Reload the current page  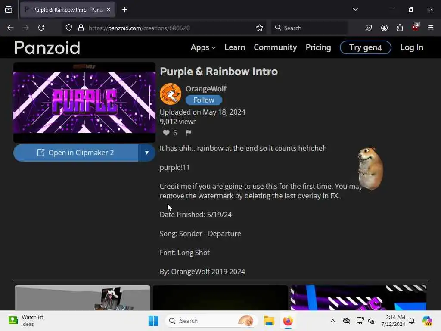pyautogui.click(x=41, y=28)
